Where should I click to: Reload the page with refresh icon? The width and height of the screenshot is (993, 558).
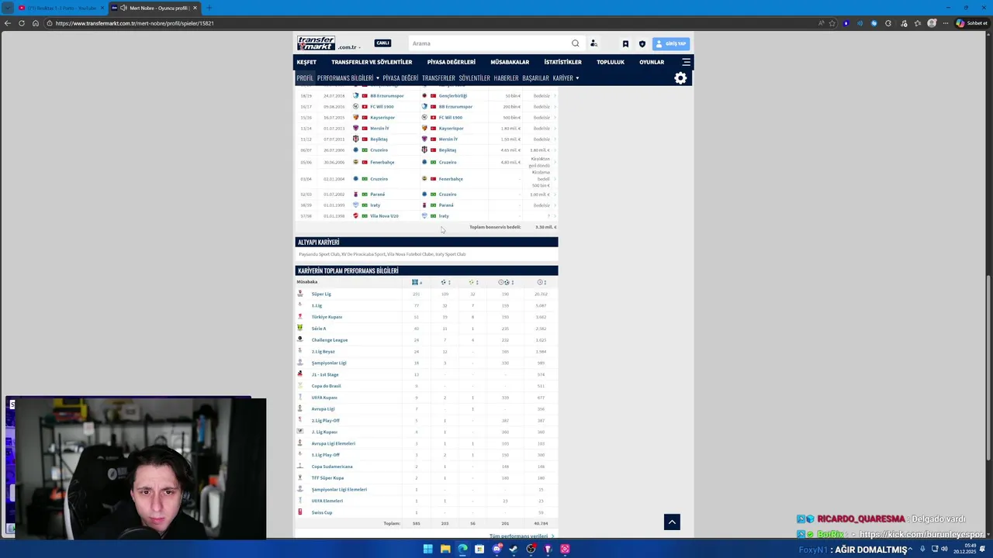point(22,23)
